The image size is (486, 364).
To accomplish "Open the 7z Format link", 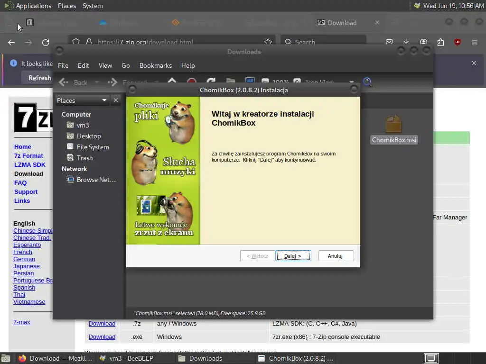I will pyautogui.click(x=28, y=155).
